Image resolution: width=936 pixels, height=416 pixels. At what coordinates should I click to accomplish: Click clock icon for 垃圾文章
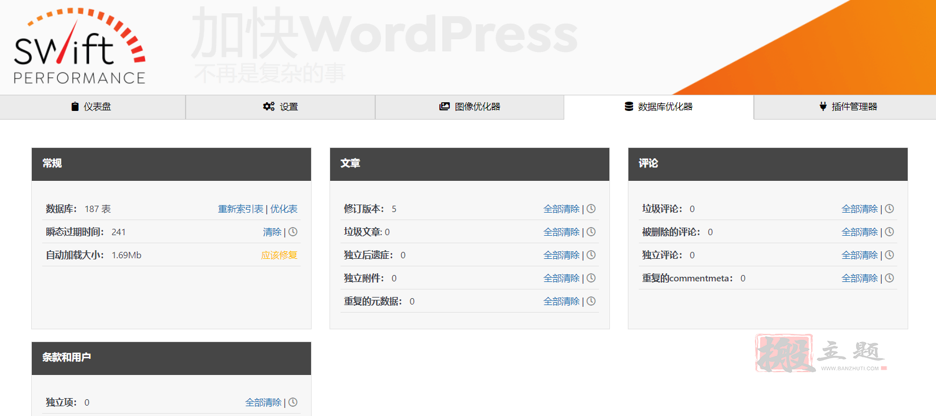591,232
